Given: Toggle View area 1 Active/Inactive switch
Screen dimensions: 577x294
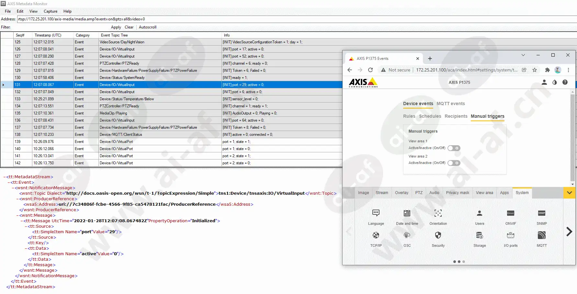Looking at the screenshot, I should 454,148.
